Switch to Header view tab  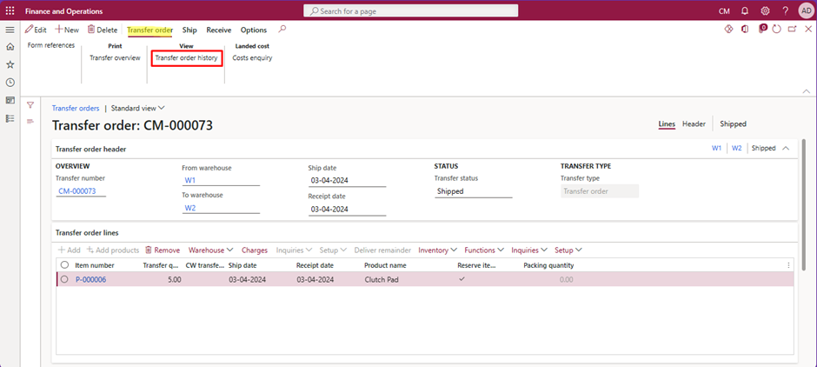(694, 123)
